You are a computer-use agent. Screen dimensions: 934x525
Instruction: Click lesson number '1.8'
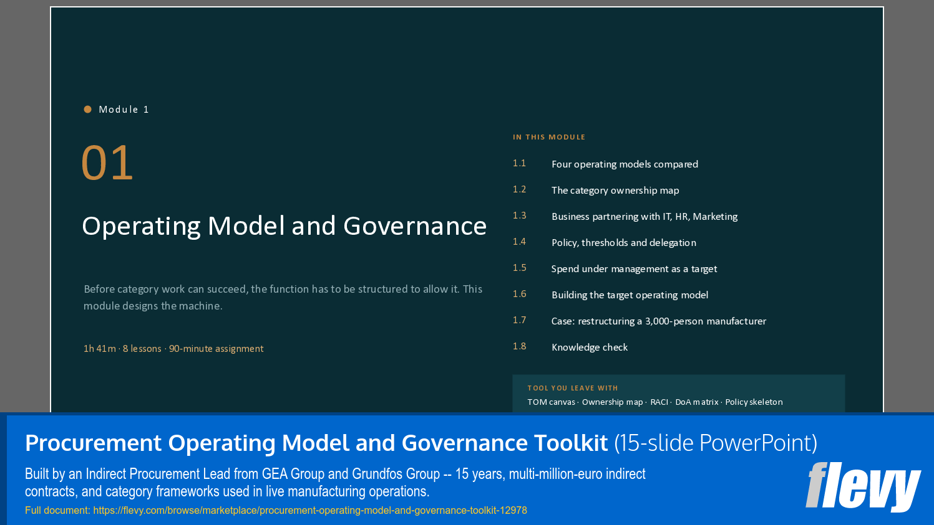click(x=519, y=346)
